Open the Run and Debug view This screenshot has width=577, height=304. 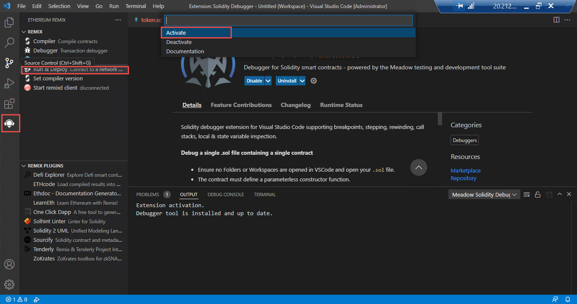coord(9,83)
